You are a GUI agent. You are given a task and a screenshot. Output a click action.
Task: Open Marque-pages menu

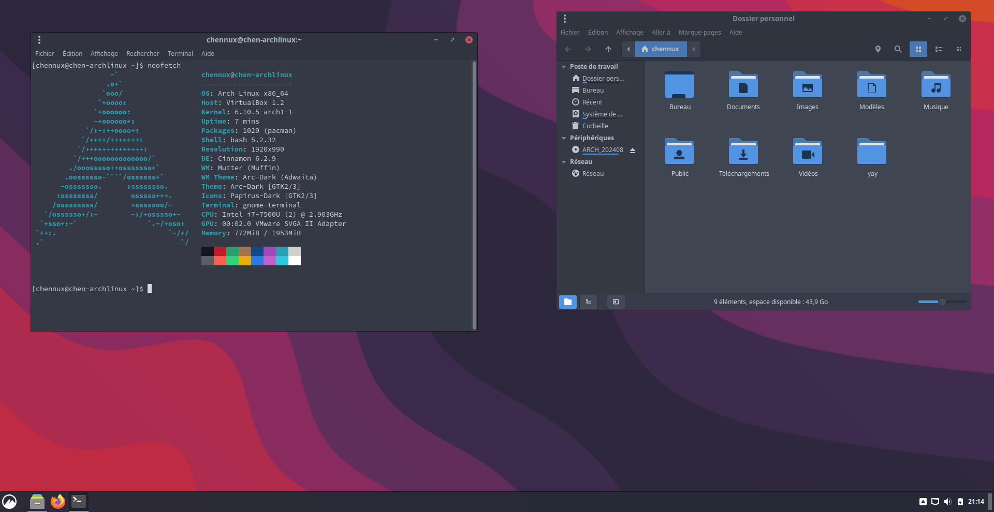[x=699, y=33]
